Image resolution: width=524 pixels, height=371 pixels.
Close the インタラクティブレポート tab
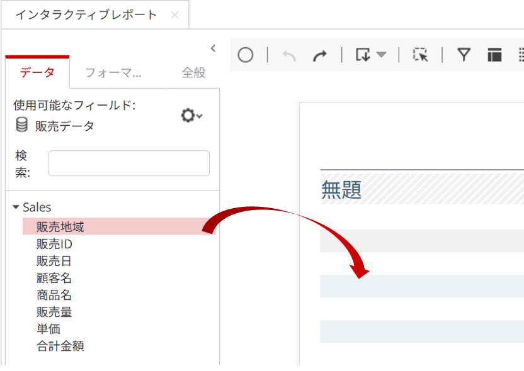point(175,15)
